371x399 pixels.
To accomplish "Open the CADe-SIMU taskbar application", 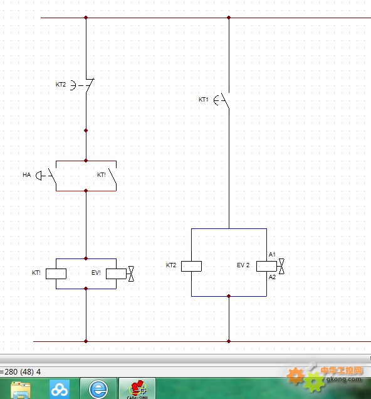I will click(137, 389).
